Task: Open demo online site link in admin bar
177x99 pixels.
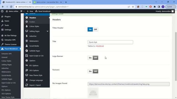Action: coord(12,11)
